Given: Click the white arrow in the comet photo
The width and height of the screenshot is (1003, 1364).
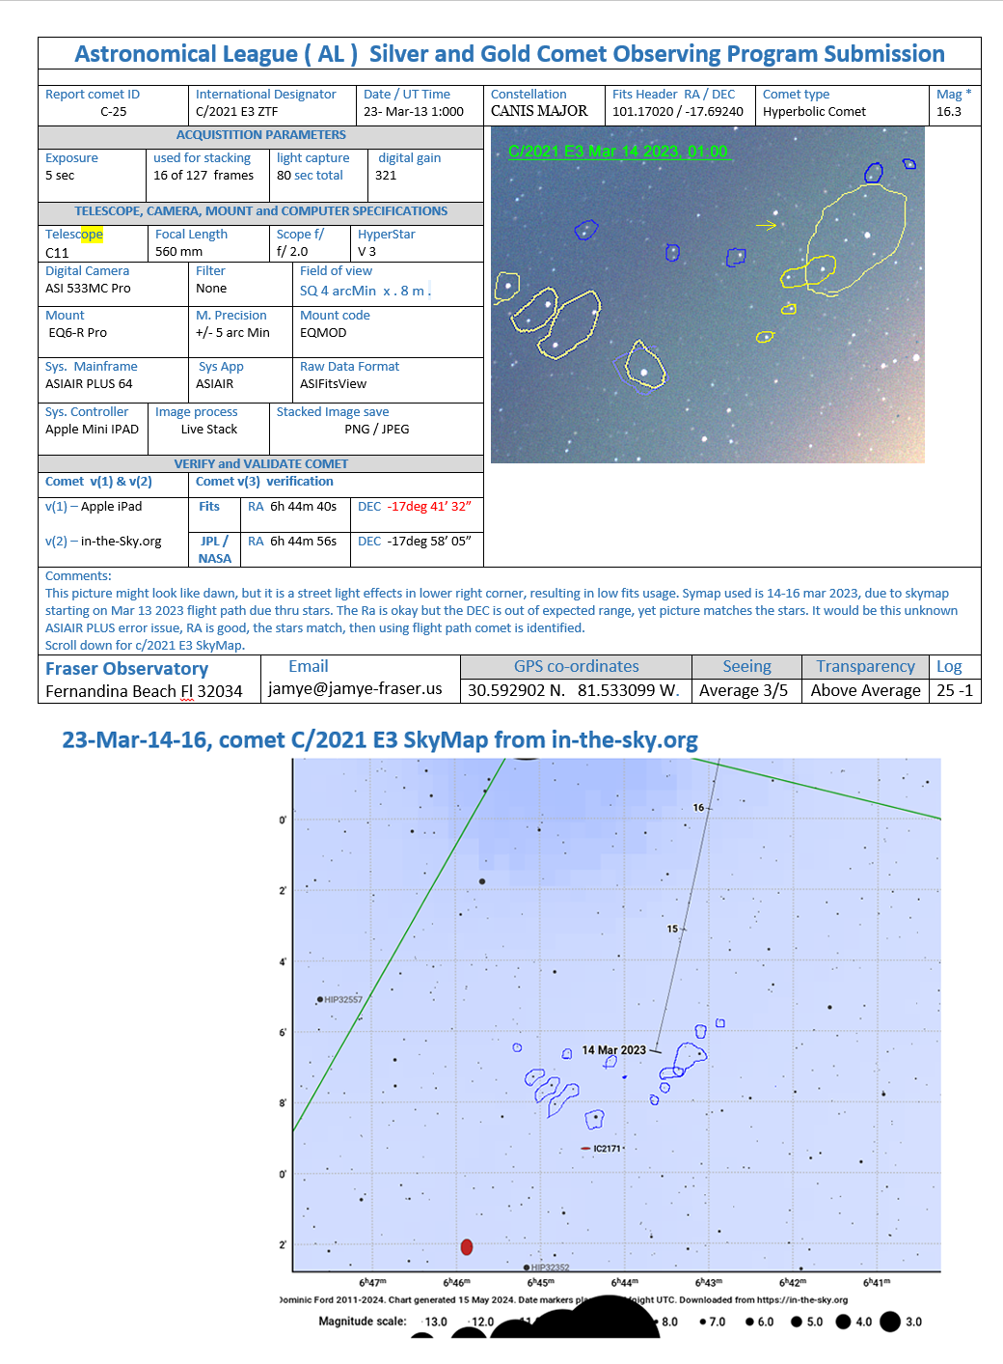Looking at the screenshot, I should click(x=766, y=225).
